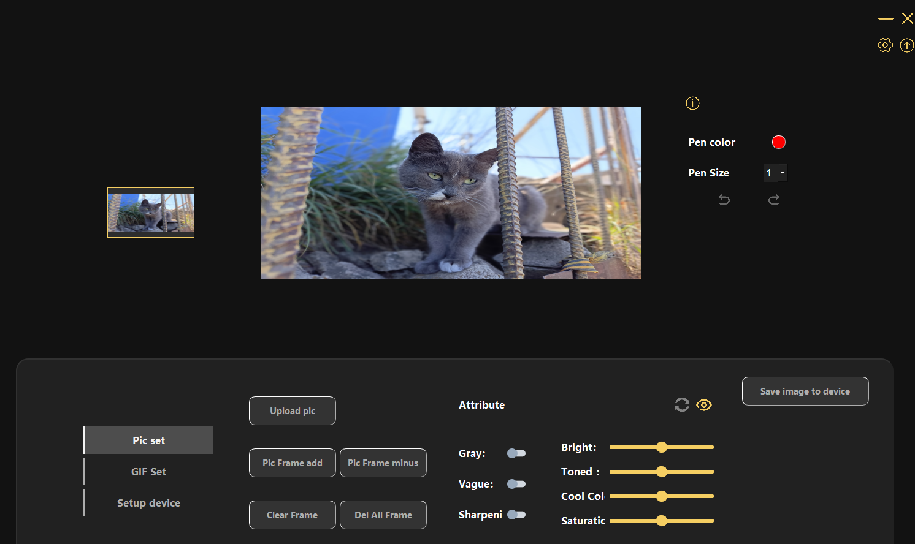Turn on the Vague toggle

pos(516,484)
